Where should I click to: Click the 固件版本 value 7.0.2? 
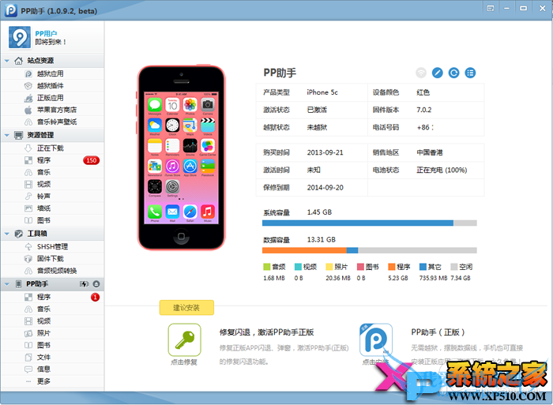(x=424, y=110)
